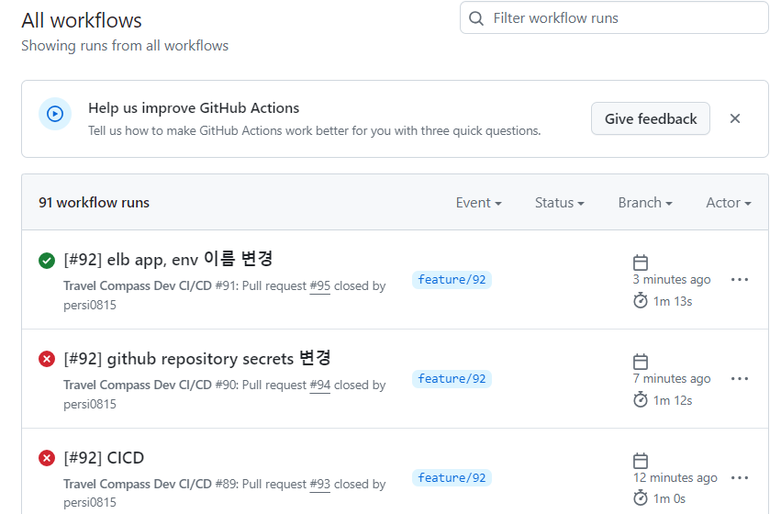781x514 pixels.
Task: Click 'Travel Compass Dev CI/CD #89' workflow text
Action: coord(151,484)
